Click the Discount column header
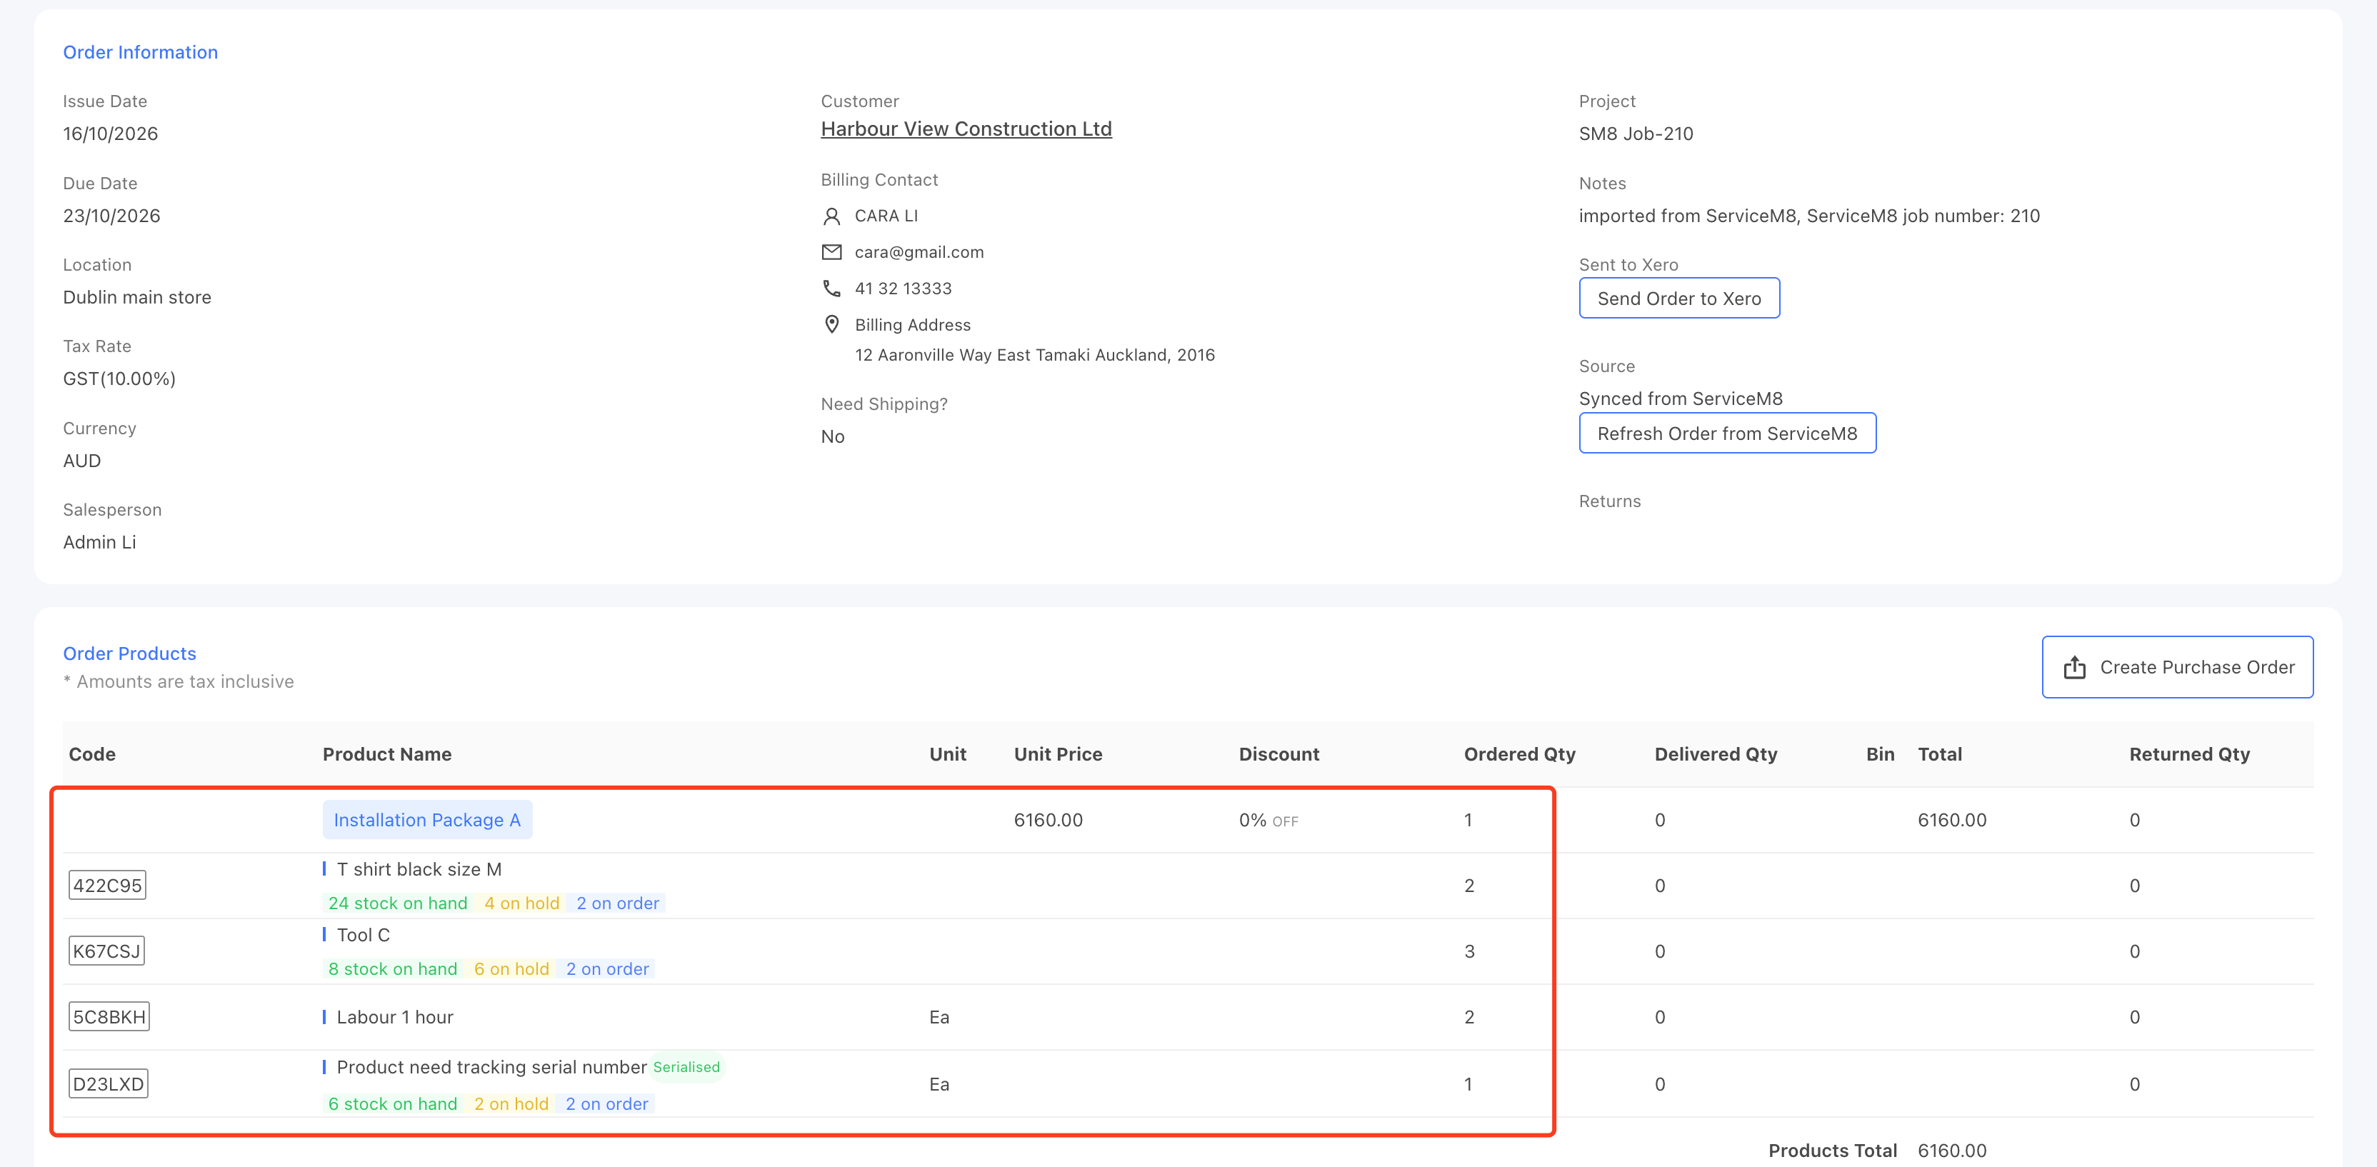 1279,755
